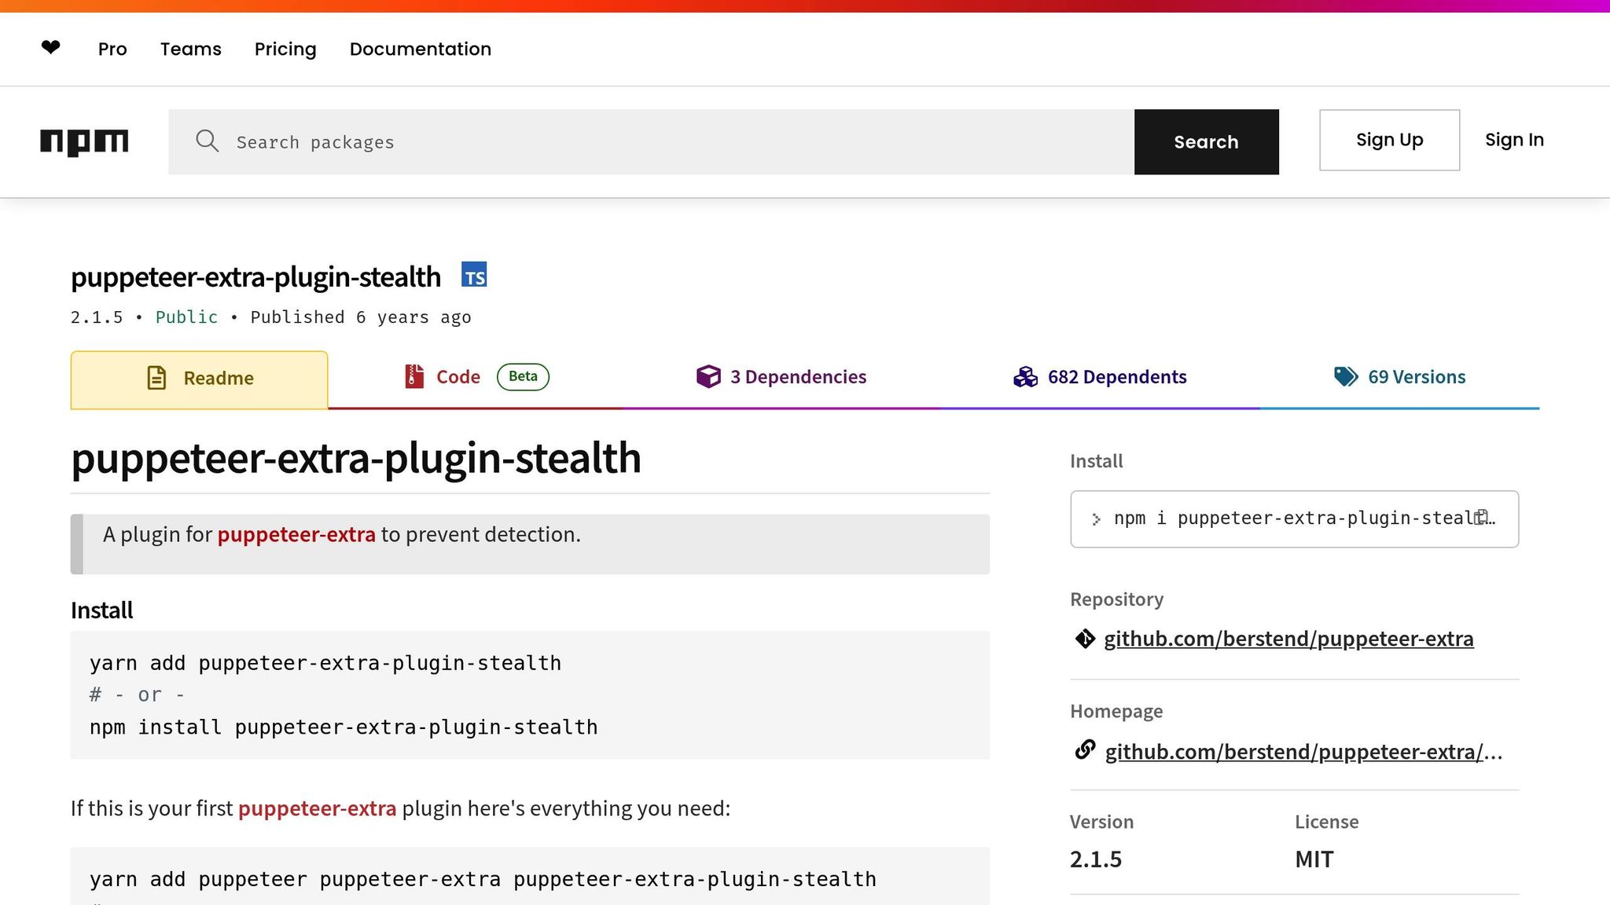The image size is (1610, 905).
Task: Click the Sign Up button
Action: (1389, 140)
